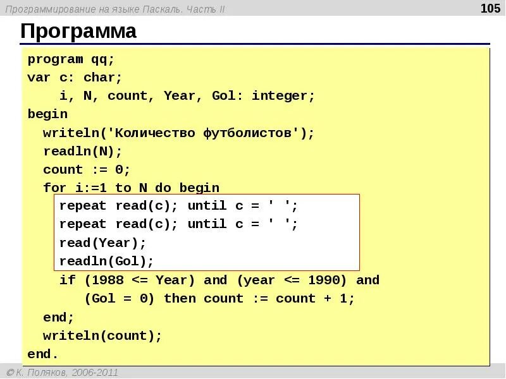The height and width of the screenshot is (379, 506).
Task: Click the code line 'writeln(count);'
Action: click(102, 336)
